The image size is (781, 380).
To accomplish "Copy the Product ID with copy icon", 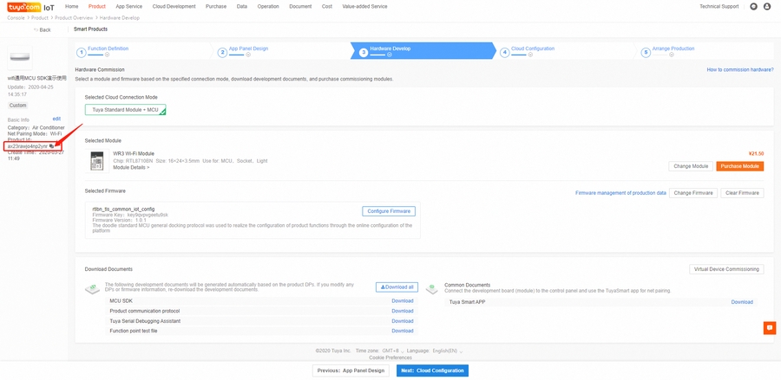I will (52, 146).
